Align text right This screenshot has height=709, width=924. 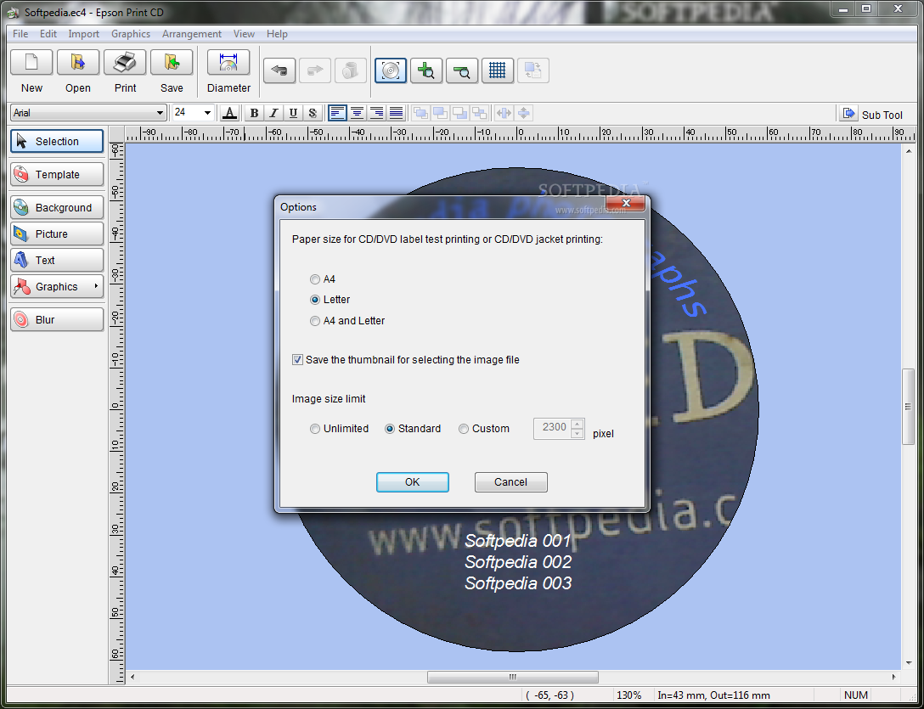(x=376, y=113)
